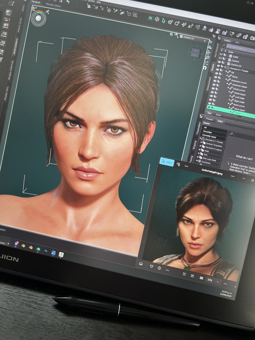Click the Pan control beside the viewport
This screenshot has width=255, height=340.
[208, 53]
